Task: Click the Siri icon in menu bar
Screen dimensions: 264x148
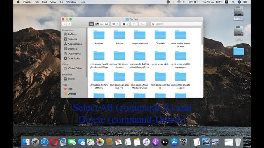Action: pyautogui.click(x=239, y=2)
